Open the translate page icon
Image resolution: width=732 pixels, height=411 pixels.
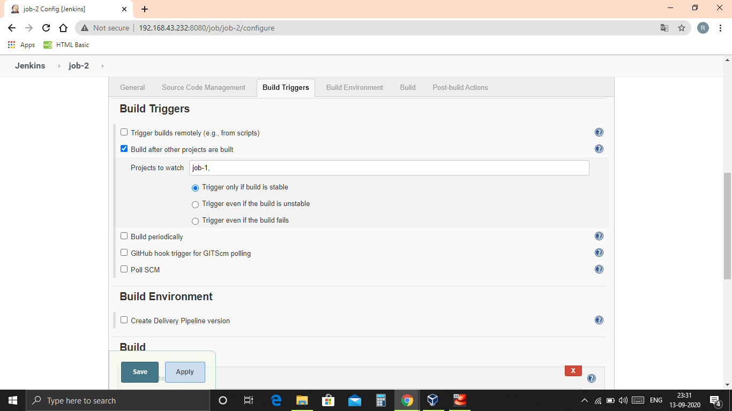[x=664, y=28]
